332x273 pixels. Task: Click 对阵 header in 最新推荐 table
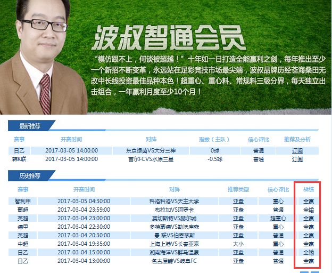[151, 139]
